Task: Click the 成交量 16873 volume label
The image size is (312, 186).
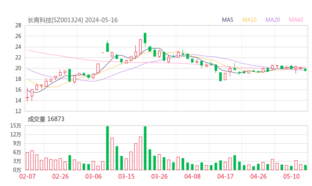Action: (x=46, y=119)
